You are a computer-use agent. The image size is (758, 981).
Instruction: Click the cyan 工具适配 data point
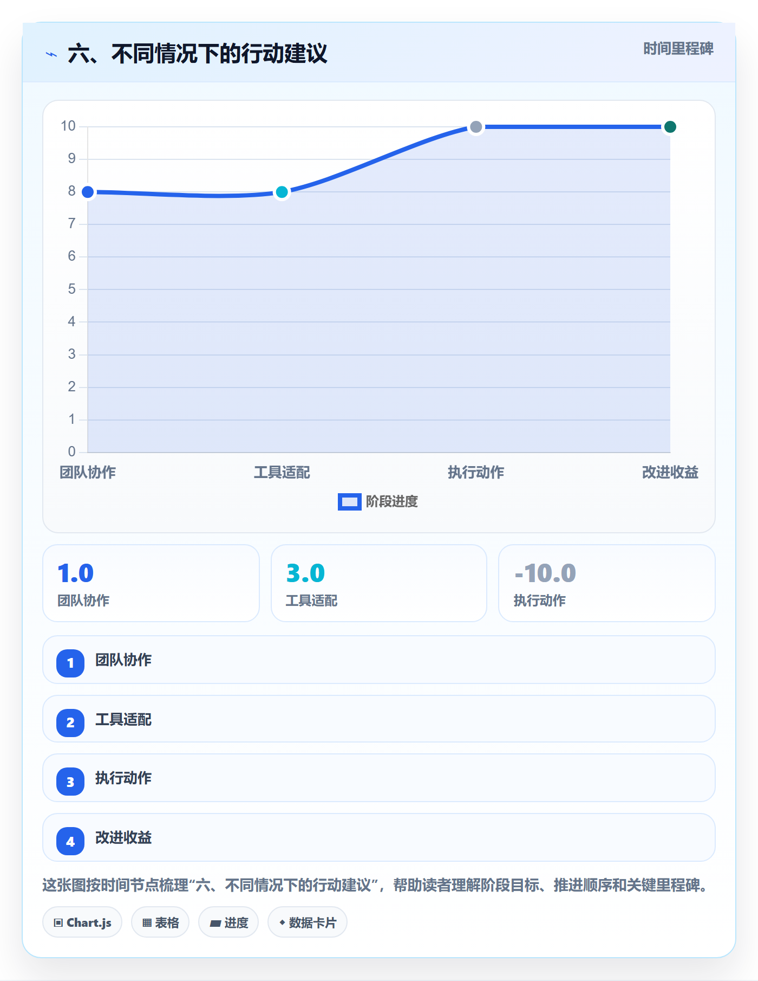point(282,192)
